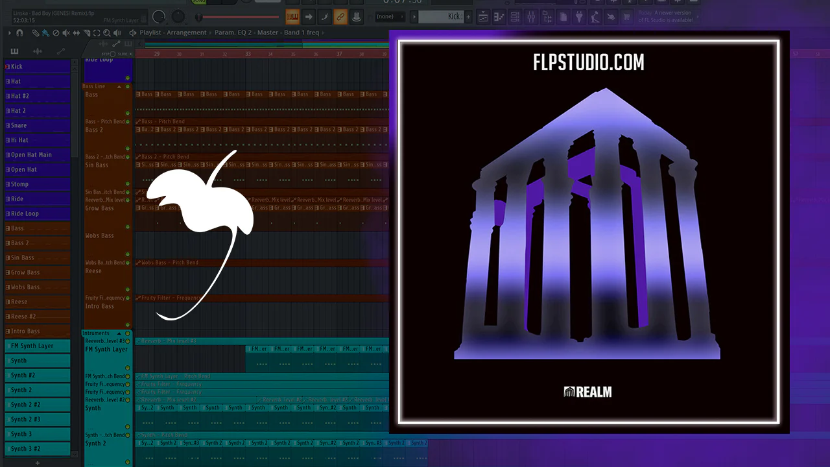Screen dimensions: 830x467
Task: Select the Draw pencil tool in playlist
Action: [x=36, y=32]
